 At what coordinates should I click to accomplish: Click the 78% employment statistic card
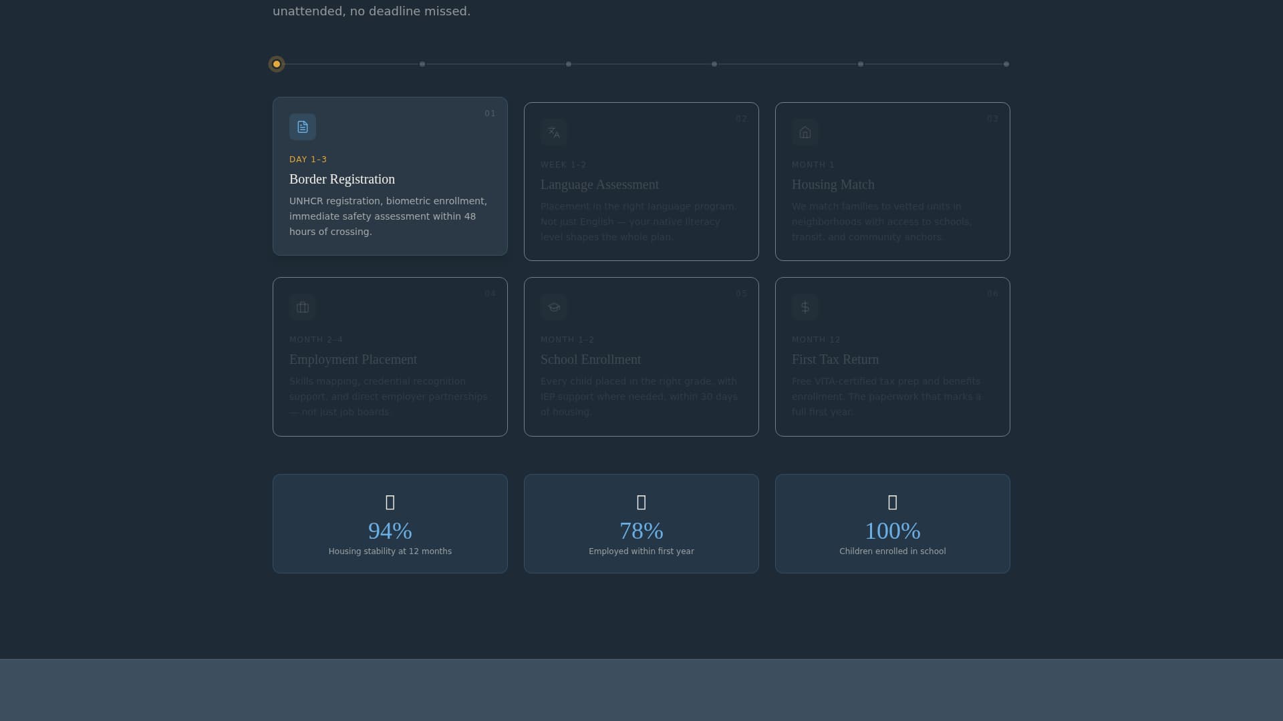point(641,523)
